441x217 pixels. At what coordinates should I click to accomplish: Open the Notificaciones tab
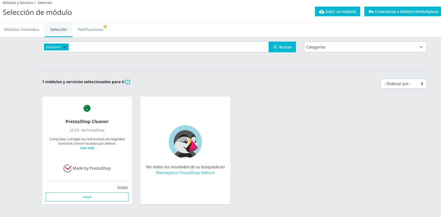coord(91,29)
